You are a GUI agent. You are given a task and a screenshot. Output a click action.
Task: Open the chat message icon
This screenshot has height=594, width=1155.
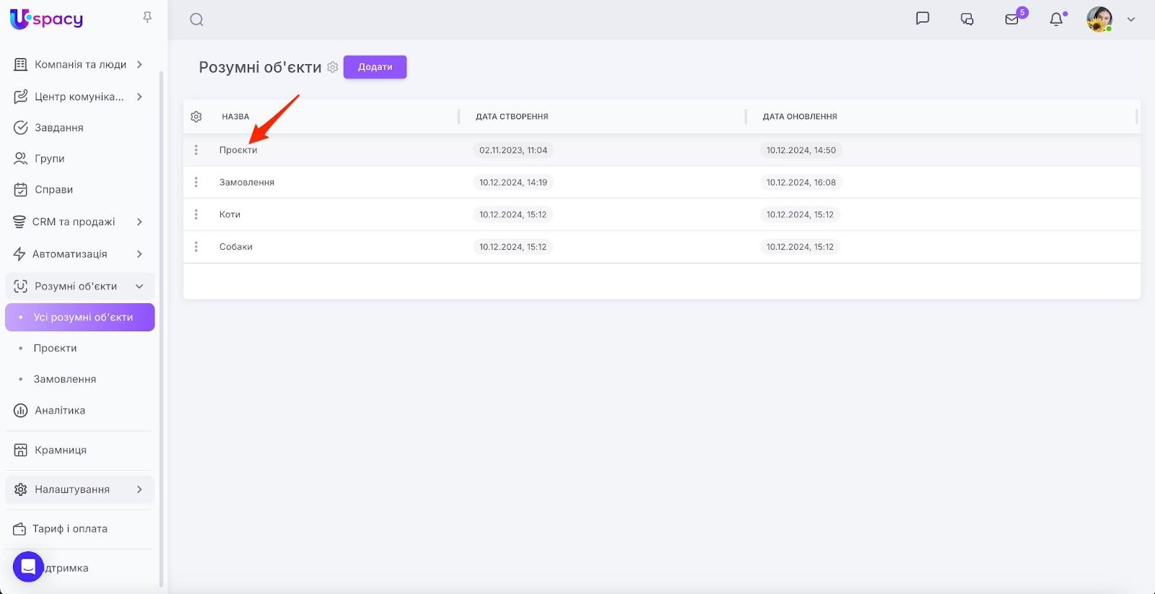point(923,19)
